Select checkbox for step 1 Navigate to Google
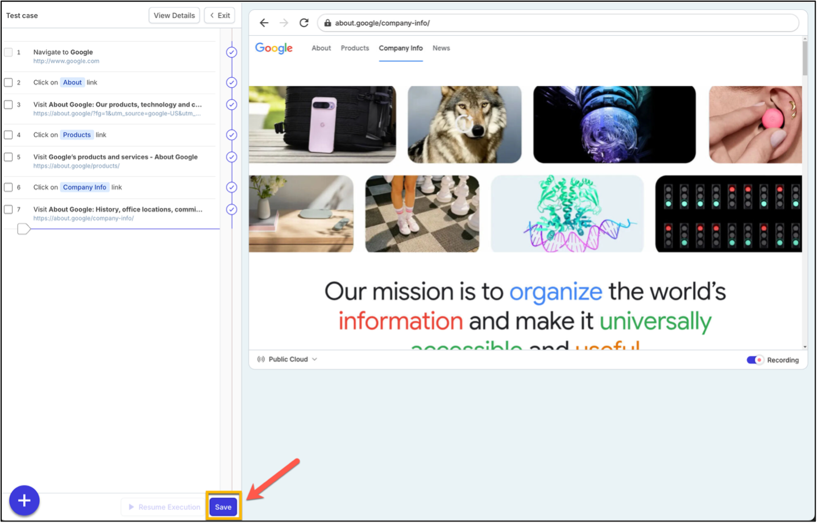Image resolution: width=818 pixels, height=524 pixels. (9, 52)
